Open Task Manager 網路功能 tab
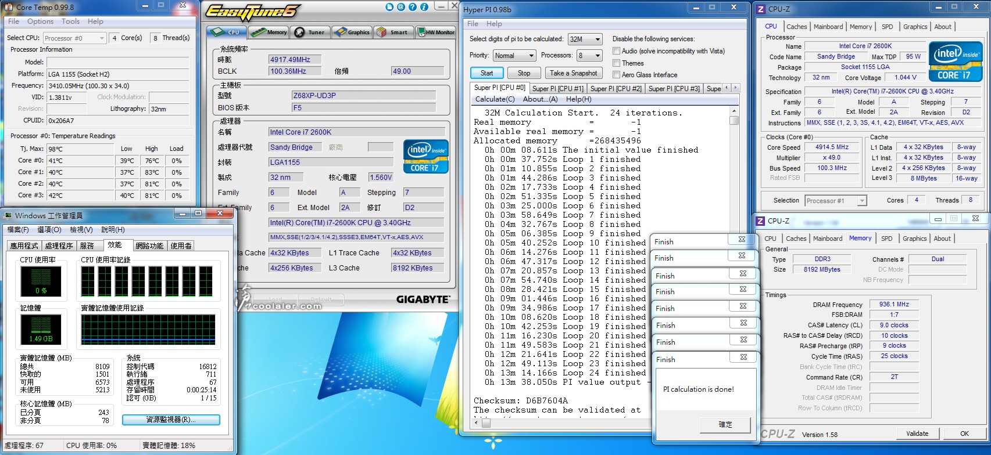 tap(149, 246)
